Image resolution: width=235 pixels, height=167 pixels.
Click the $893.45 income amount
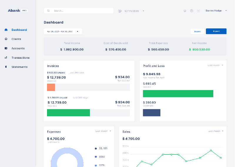150,84
